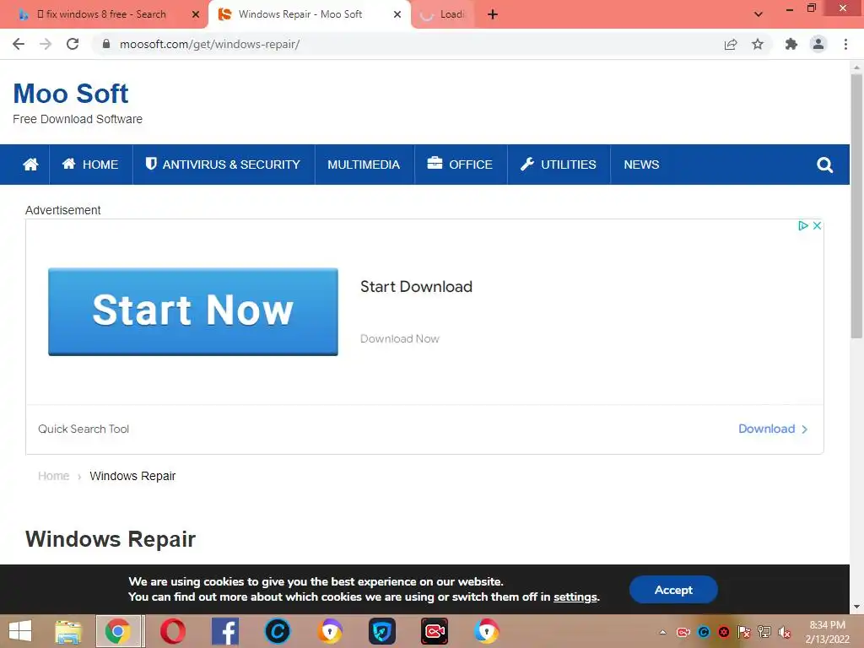The image size is (864, 648).
Task: Open the blue shield app on the taskbar
Action: [x=382, y=631]
